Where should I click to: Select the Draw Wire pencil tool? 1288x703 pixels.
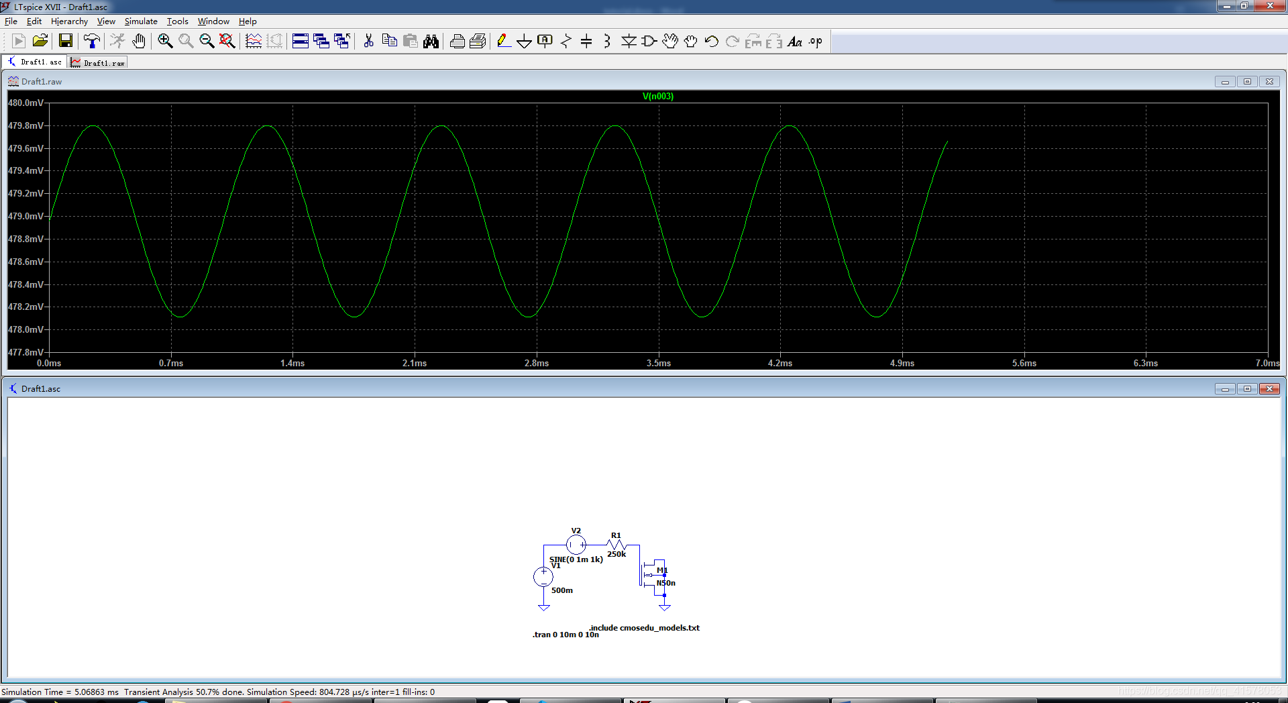tap(503, 41)
